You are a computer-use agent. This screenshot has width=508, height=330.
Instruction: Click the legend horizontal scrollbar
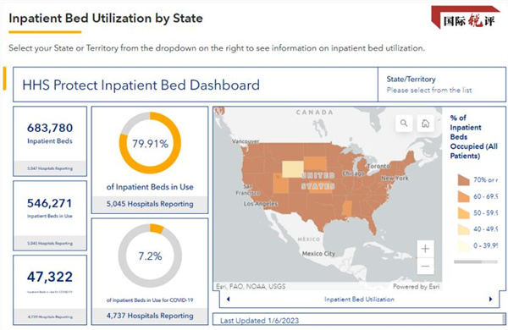pos(475,261)
